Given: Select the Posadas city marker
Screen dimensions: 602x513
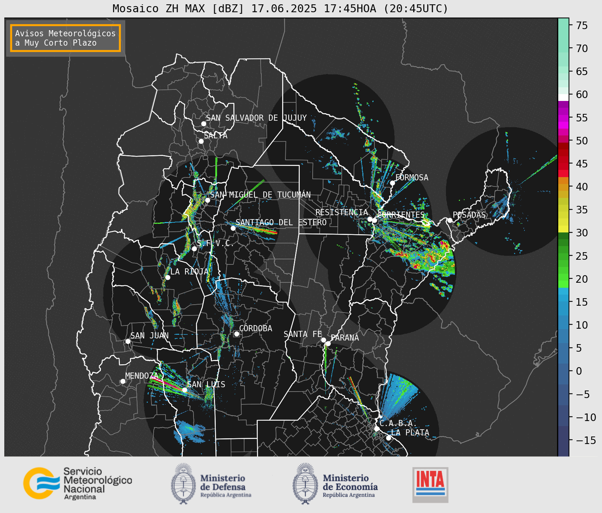Looking at the screenshot, I should point(450,220).
